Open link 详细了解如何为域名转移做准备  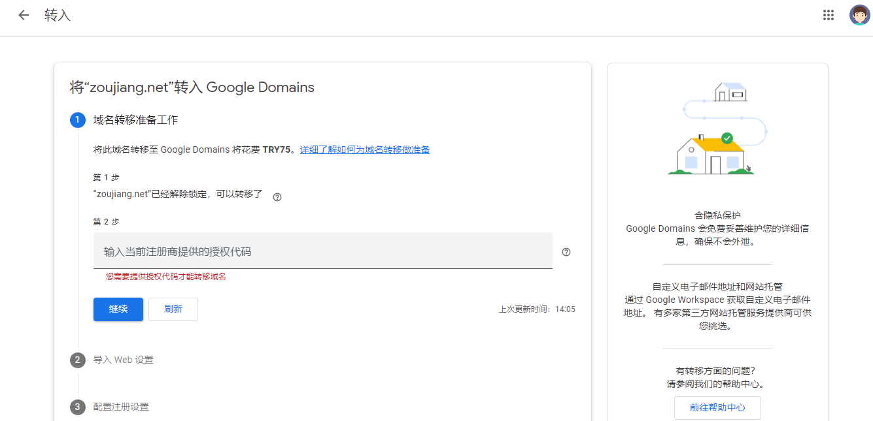point(365,149)
